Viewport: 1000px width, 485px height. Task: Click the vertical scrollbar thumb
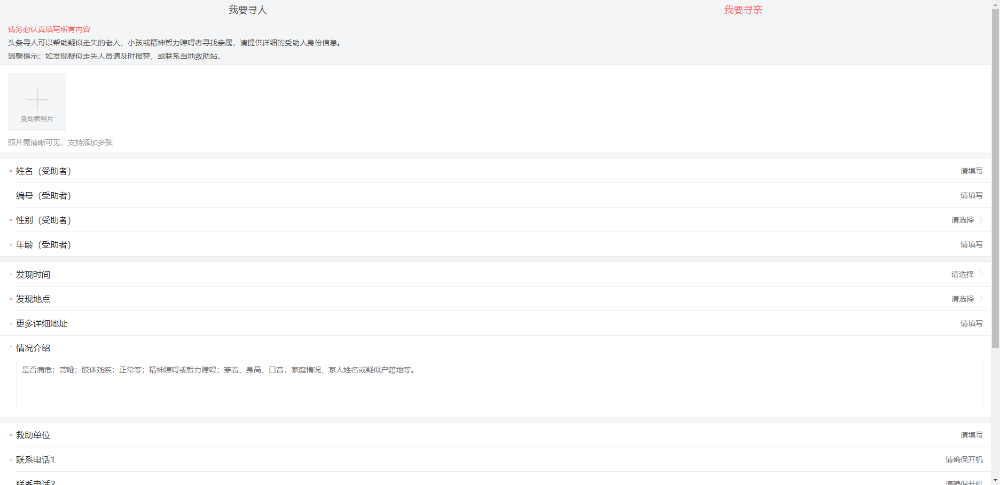click(995, 176)
